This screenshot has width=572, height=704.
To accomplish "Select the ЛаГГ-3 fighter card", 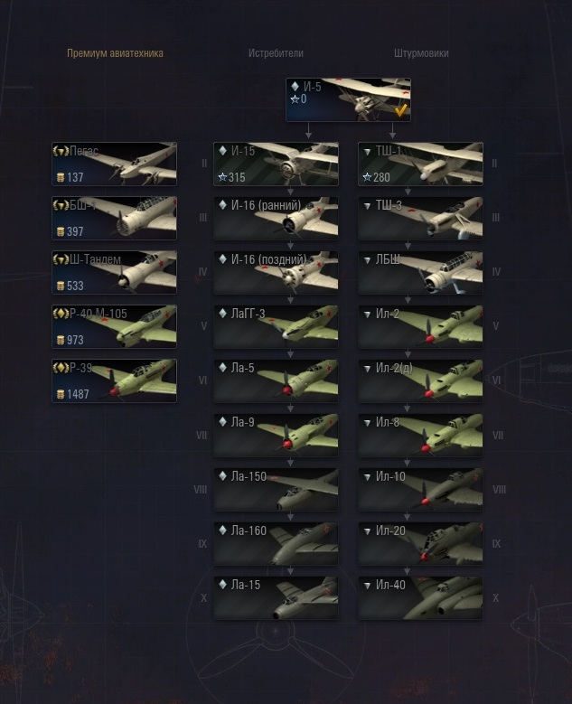I will pos(276,326).
